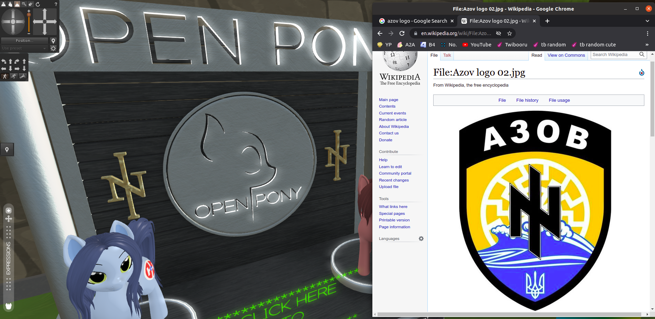Click the File history link

[527, 100]
